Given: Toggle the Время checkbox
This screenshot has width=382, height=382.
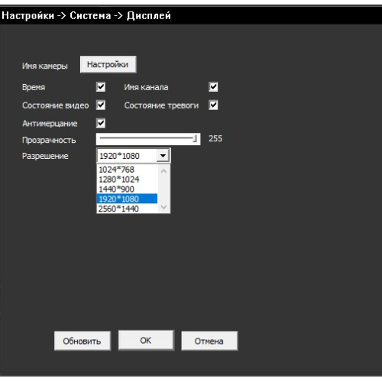Looking at the screenshot, I should pos(101,87).
